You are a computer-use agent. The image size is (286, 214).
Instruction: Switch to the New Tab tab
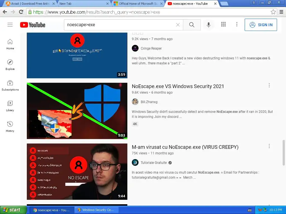[x=83, y=4]
